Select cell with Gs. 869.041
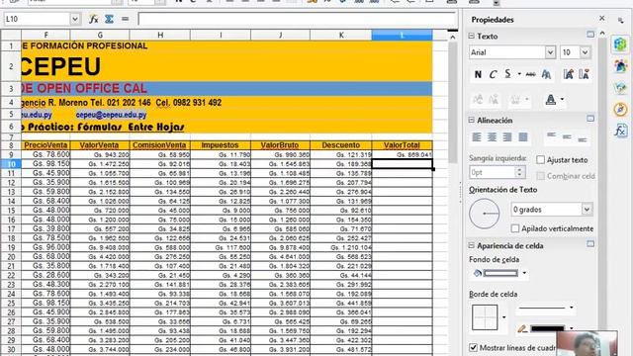This screenshot has width=633, height=356. (402, 154)
